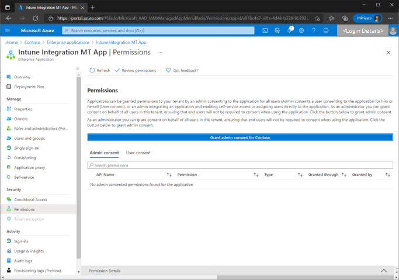Open browser favorites list icon
Screen dimensions: 399x280
click(331, 18)
